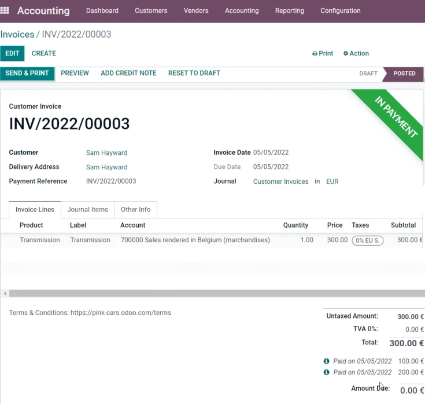Open the Reporting menu
Viewport: 425px width, 404px height.
point(290,10)
